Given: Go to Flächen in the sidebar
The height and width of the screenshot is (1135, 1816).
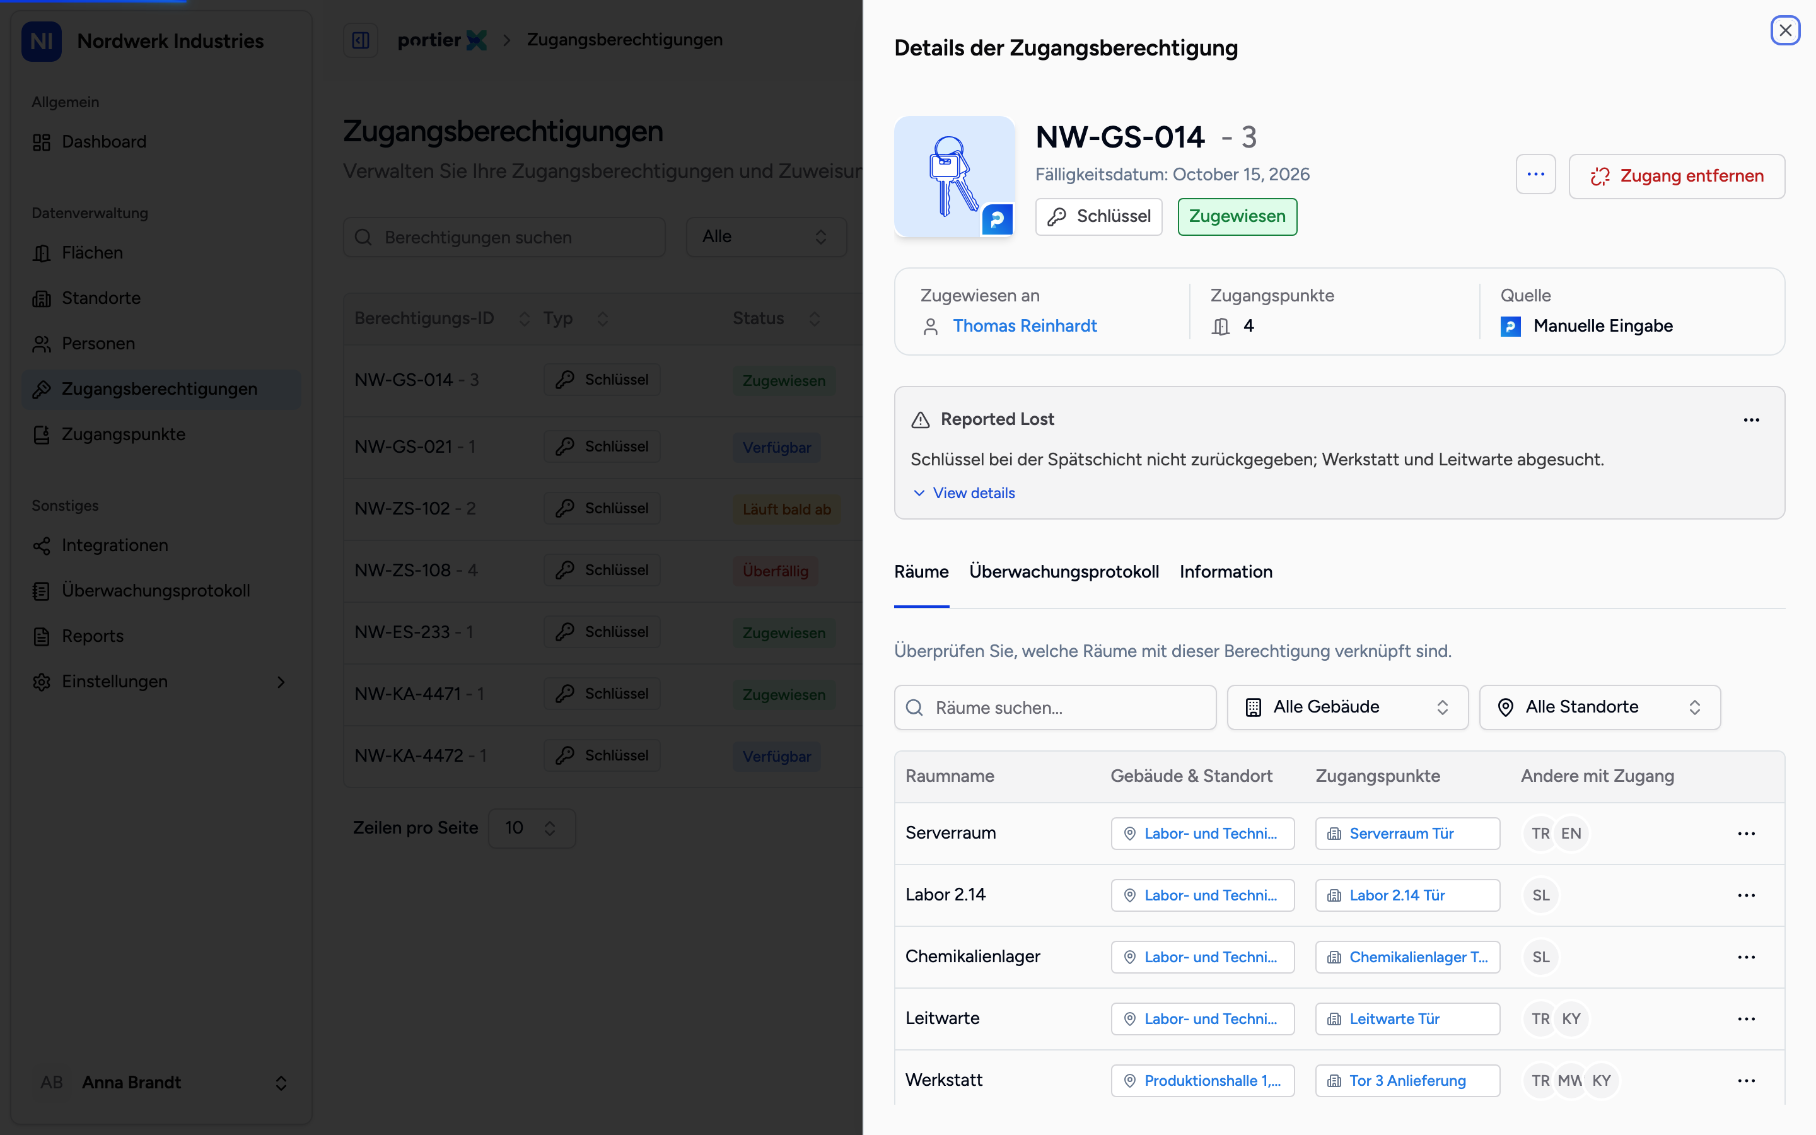Looking at the screenshot, I should click(x=161, y=253).
